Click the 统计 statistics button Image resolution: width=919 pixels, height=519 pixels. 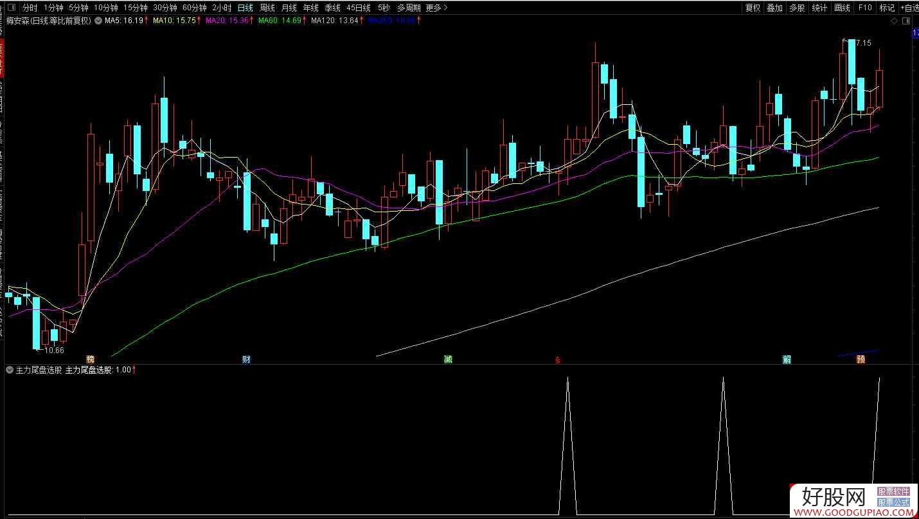pyautogui.click(x=819, y=8)
